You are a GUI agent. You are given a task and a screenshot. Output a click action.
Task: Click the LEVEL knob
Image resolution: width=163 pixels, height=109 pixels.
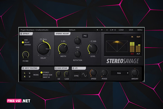click(x=93, y=48)
